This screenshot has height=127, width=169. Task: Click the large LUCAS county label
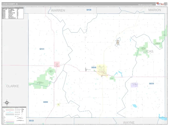[148, 51]
